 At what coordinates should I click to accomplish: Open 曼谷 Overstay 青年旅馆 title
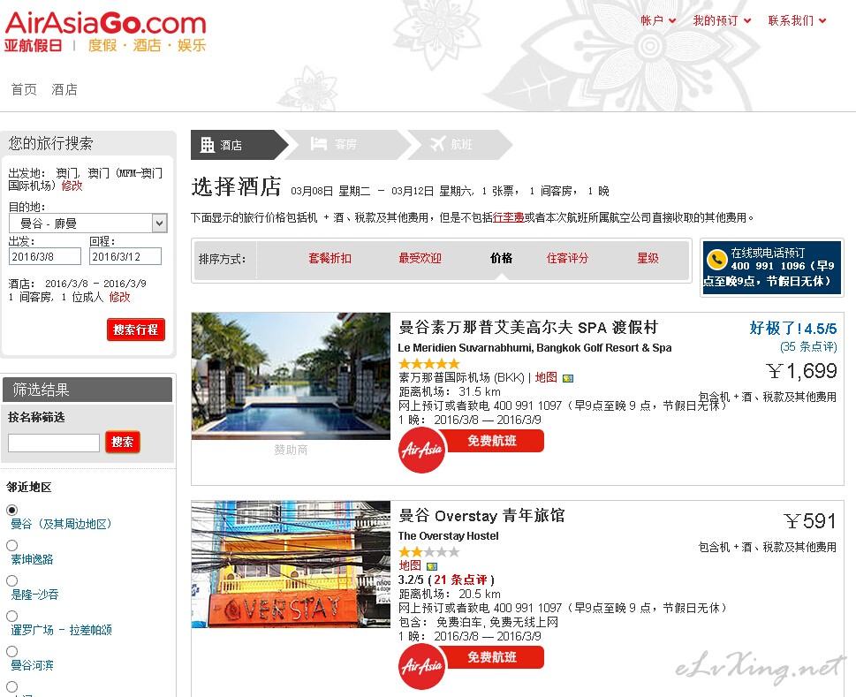coord(481,516)
